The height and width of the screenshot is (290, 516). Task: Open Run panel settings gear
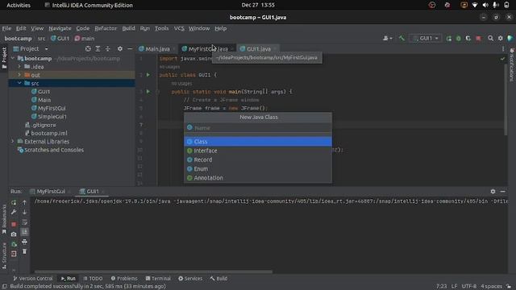pos(493,192)
